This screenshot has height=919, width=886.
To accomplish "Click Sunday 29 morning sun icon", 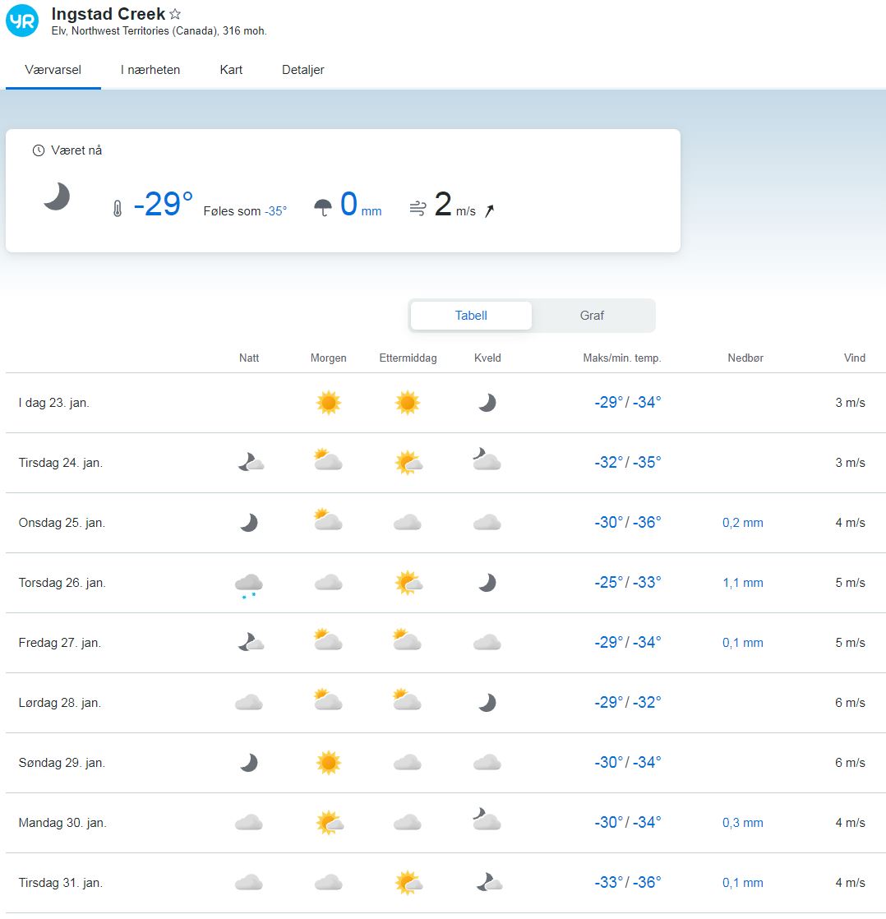I will tap(328, 763).
